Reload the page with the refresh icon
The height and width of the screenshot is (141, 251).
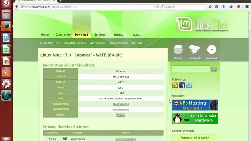[158, 7]
